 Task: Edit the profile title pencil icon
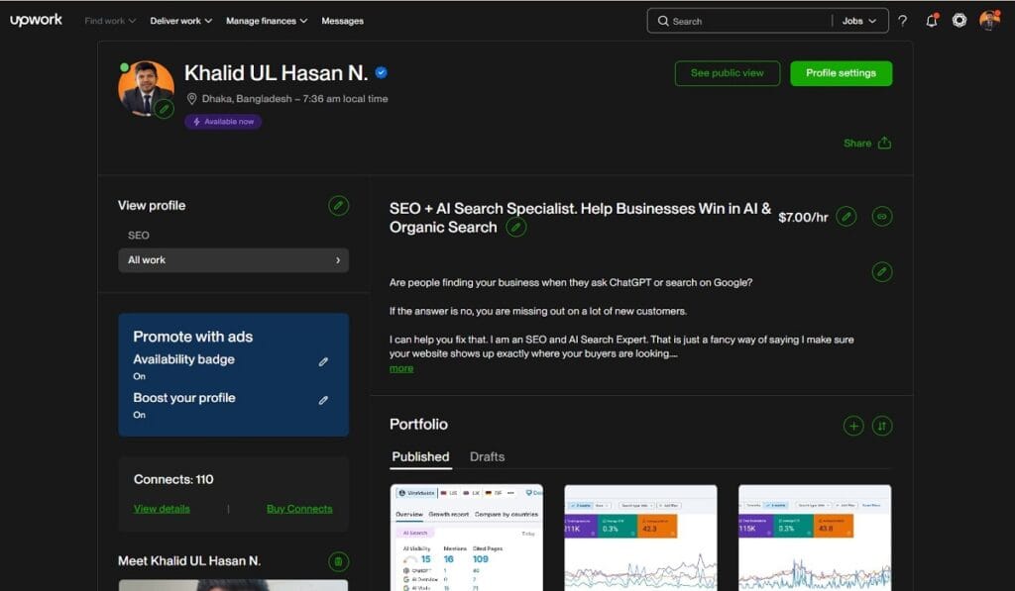pos(515,228)
